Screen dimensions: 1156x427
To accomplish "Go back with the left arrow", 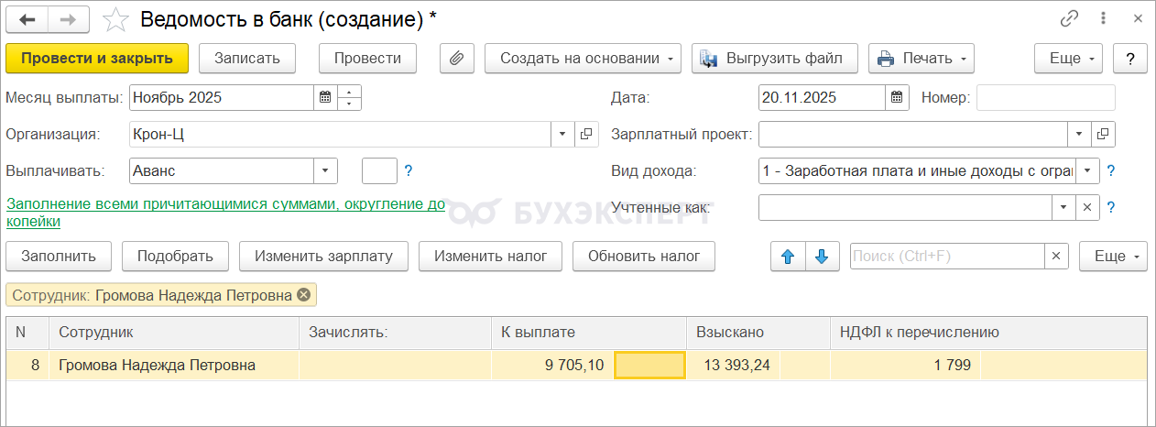I will pos(27,18).
